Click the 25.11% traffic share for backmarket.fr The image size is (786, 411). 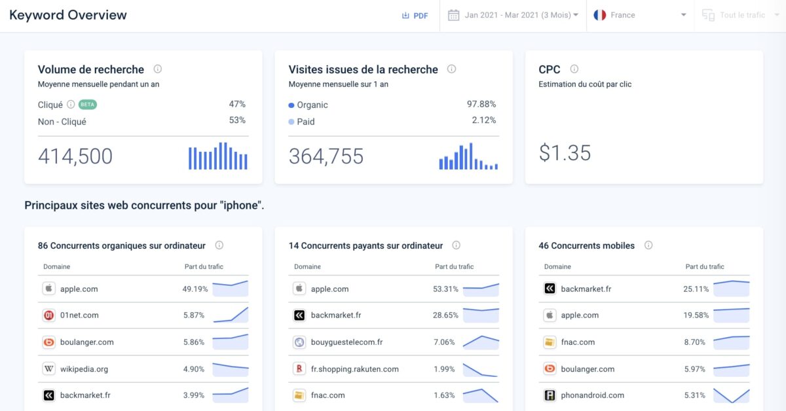pos(696,289)
